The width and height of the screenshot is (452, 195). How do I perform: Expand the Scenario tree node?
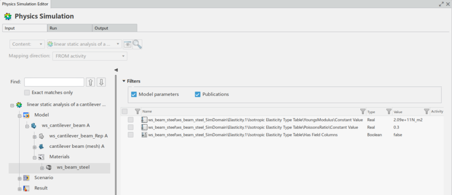19,178
